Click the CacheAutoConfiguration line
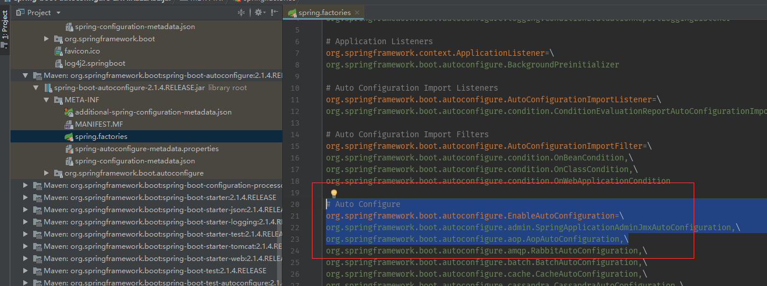Screen dimensions: 767x286 point(487,274)
